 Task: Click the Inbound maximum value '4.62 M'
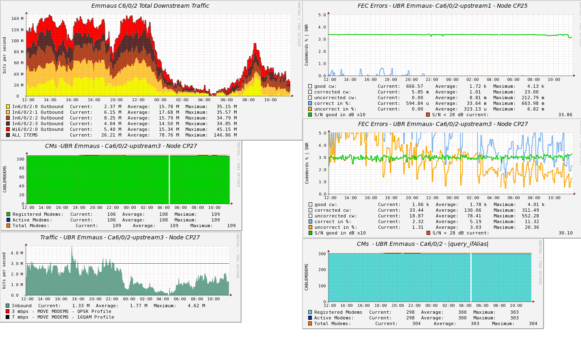(196, 306)
